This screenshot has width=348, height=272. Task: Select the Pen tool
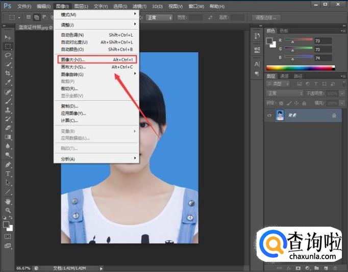tap(8, 165)
